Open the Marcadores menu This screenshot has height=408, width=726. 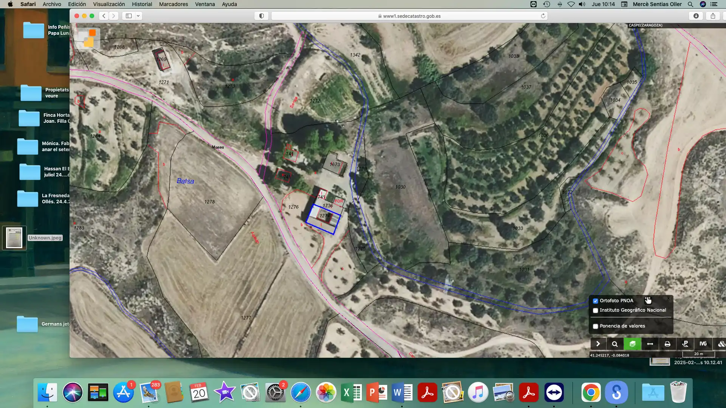tap(174, 4)
